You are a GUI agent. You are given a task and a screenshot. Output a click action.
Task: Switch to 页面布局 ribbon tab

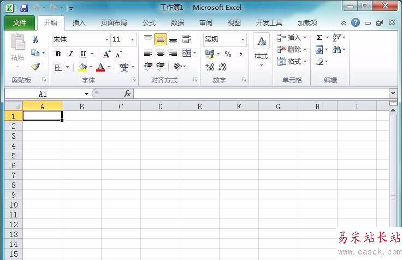114,23
